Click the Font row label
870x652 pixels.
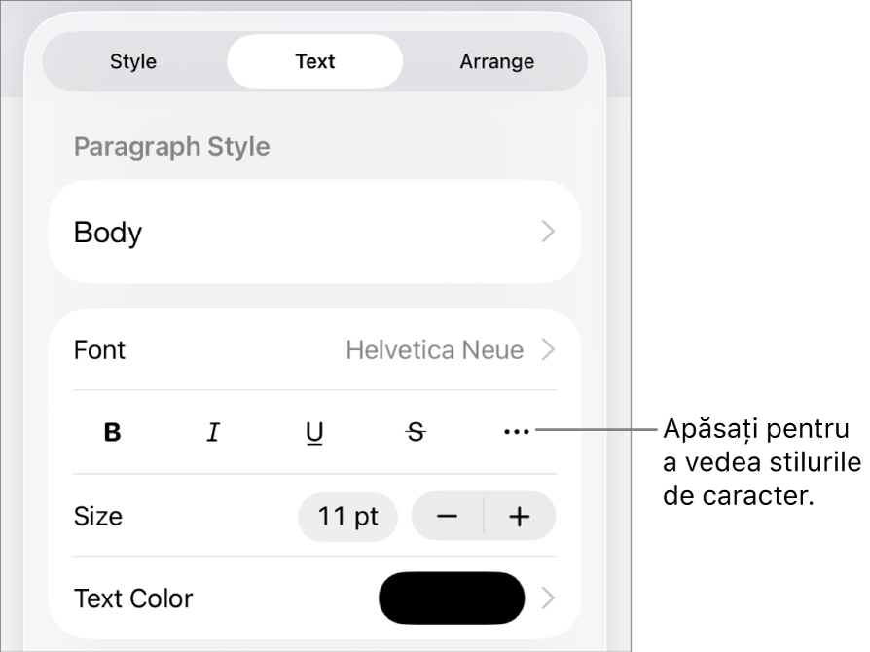pyautogui.click(x=100, y=350)
